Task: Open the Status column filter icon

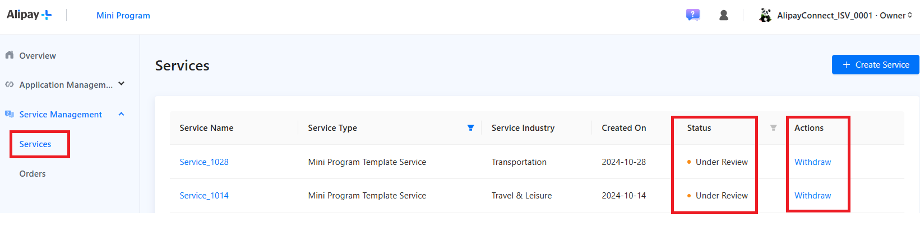Action: point(774,128)
